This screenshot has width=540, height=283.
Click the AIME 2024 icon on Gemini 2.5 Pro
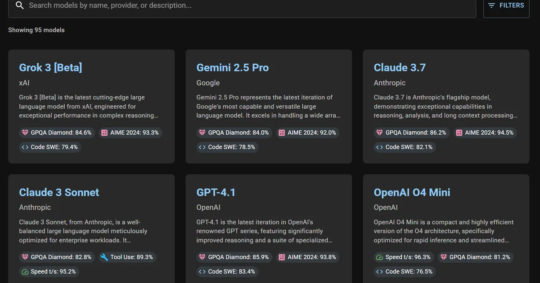[x=282, y=133]
